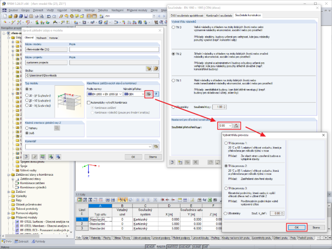
Task: Click the new line tool in second toolbar
Action: click(13, 22)
